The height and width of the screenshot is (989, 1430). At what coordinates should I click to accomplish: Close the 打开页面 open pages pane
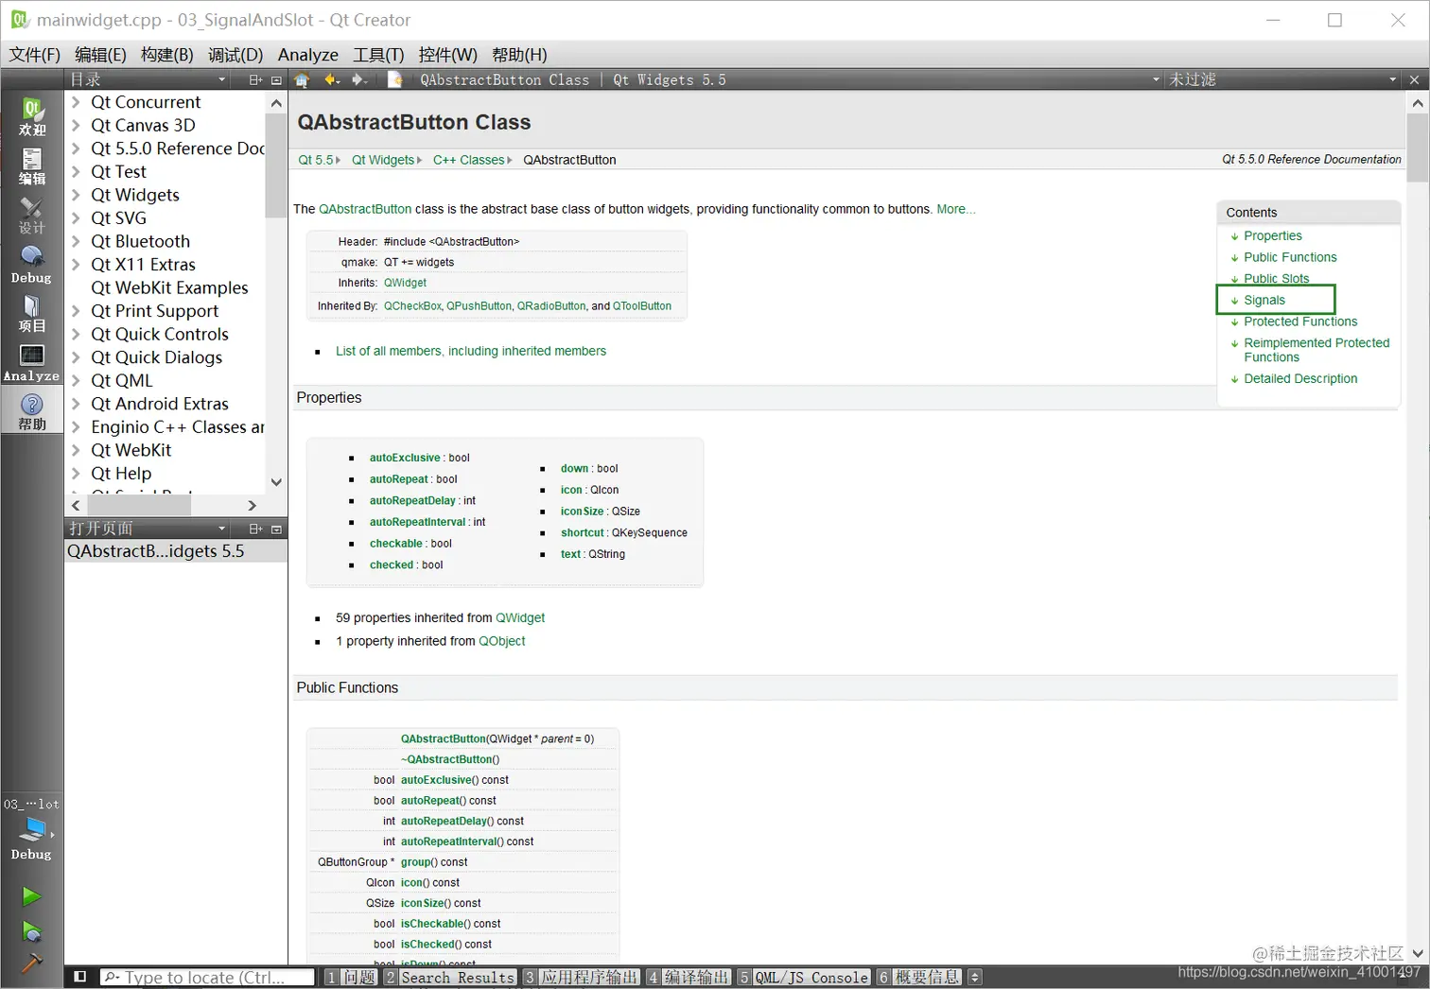pos(276,529)
